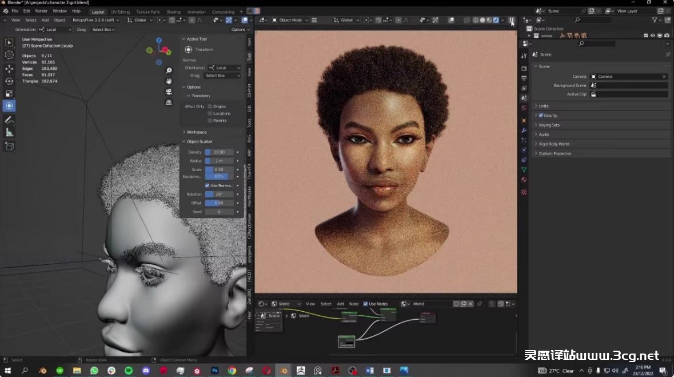674x377 pixels.
Task: Expand the Rigid Body World panel
Action: point(553,144)
